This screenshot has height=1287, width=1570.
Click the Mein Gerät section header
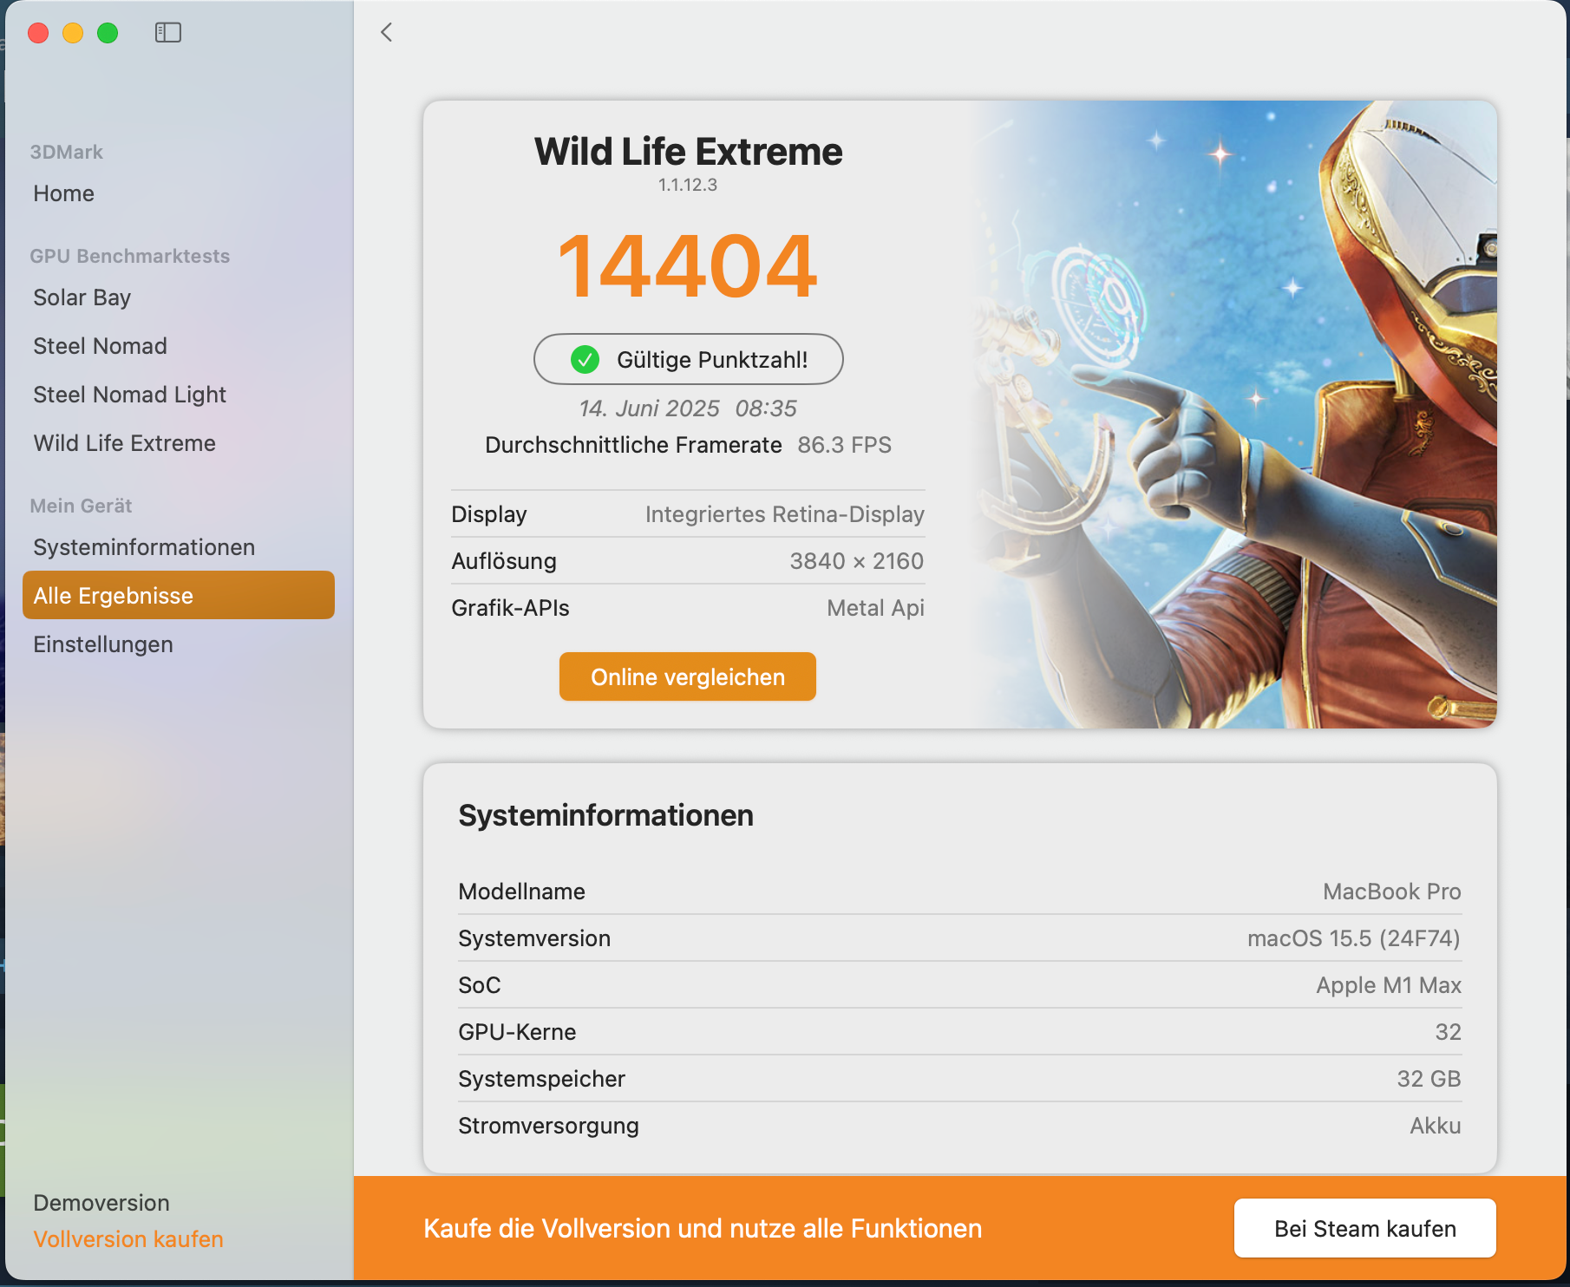[x=81, y=506]
